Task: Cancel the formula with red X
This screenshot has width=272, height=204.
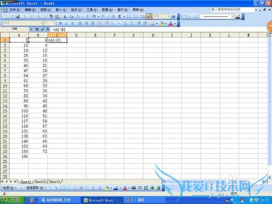Action: tap(37, 29)
